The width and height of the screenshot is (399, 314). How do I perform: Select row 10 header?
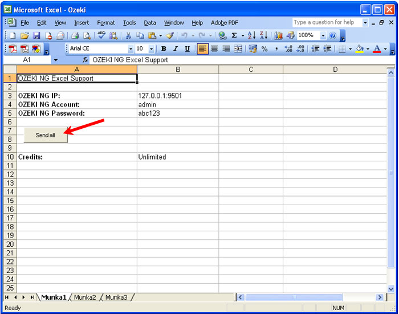point(10,157)
